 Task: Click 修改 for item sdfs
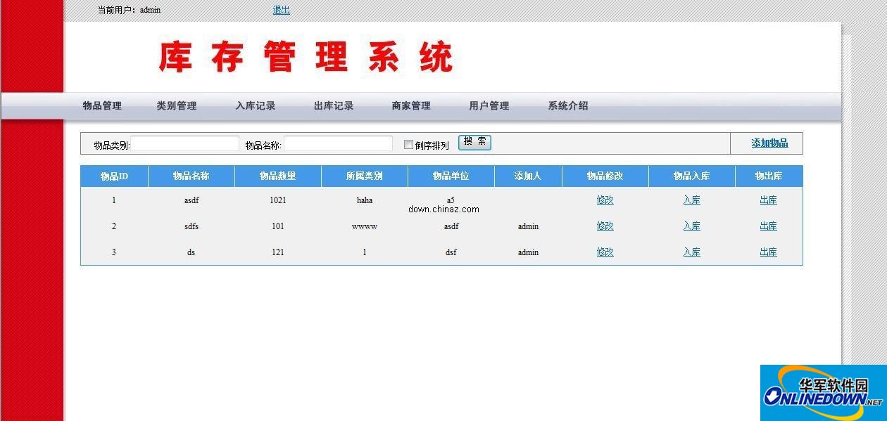click(605, 226)
